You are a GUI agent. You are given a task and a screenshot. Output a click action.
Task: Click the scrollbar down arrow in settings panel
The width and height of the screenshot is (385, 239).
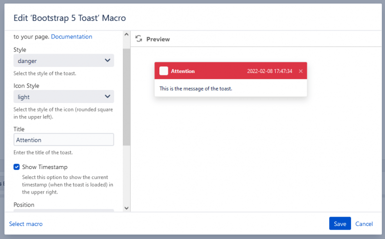coord(126,207)
